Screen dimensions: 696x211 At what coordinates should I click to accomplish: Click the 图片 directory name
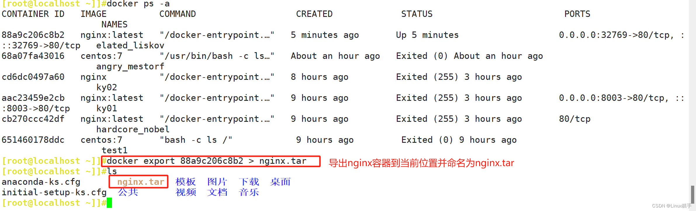click(x=217, y=182)
